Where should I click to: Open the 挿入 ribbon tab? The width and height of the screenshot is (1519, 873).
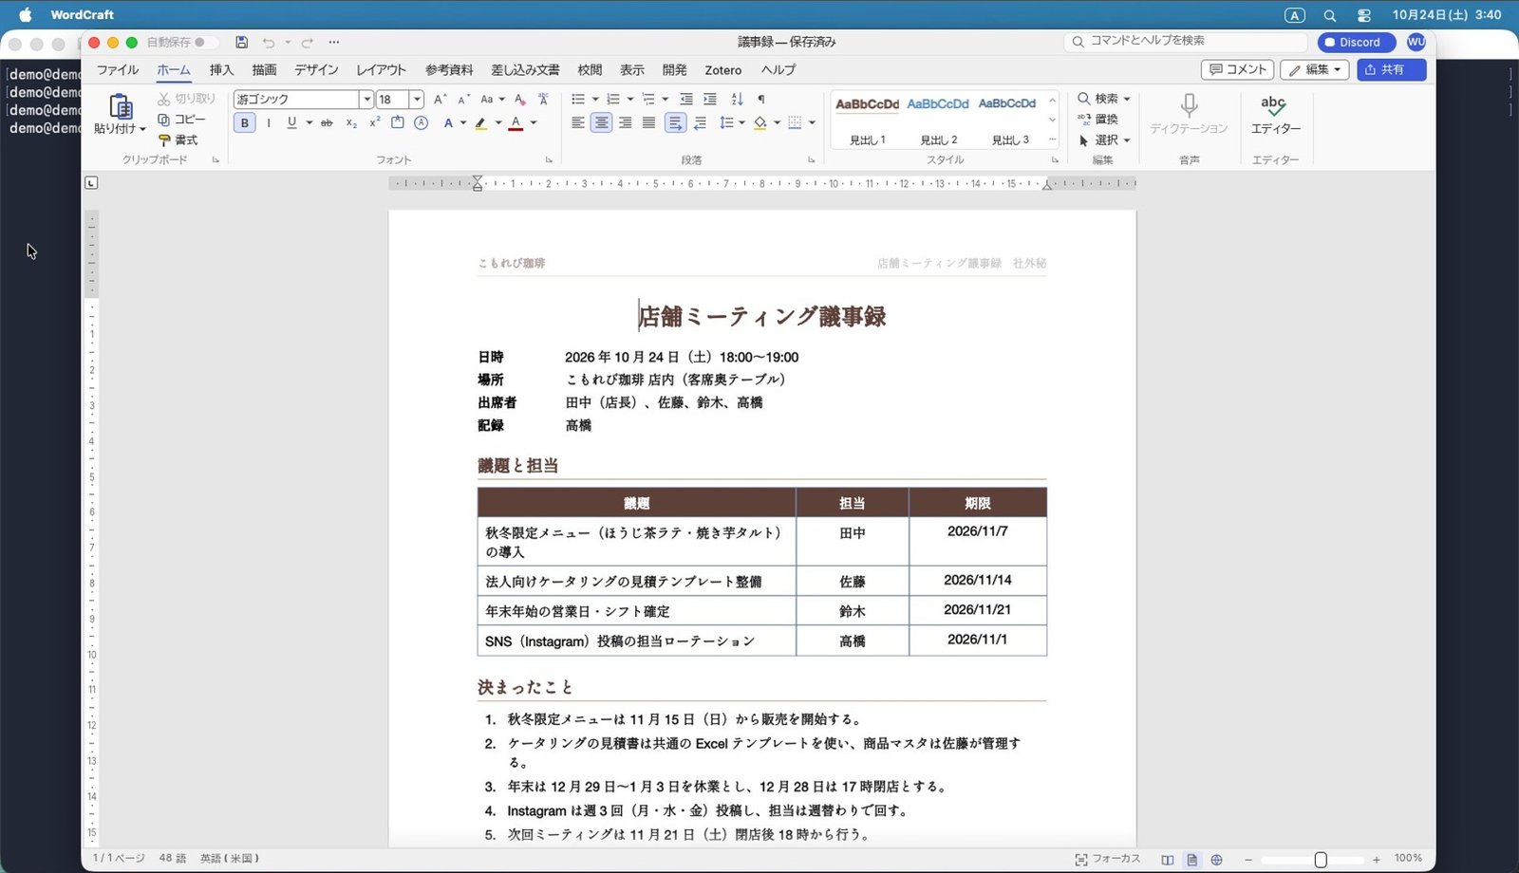pos(221,70)
